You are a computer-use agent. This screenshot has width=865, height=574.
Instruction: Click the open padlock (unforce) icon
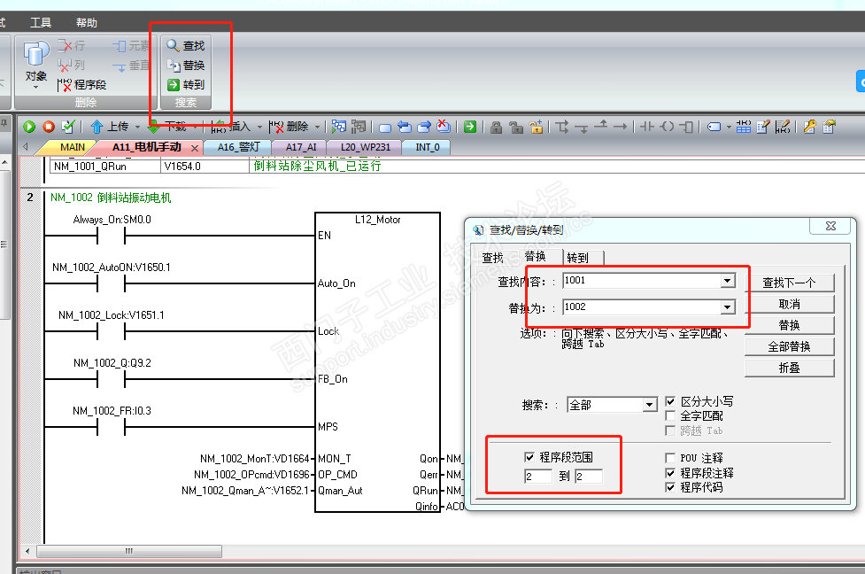click(516, 128)
